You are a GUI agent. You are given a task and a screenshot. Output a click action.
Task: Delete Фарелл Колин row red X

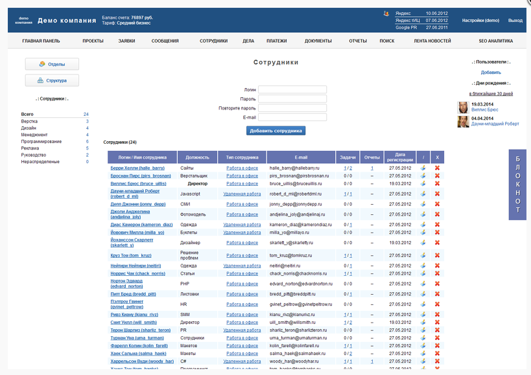click(437, 346)
